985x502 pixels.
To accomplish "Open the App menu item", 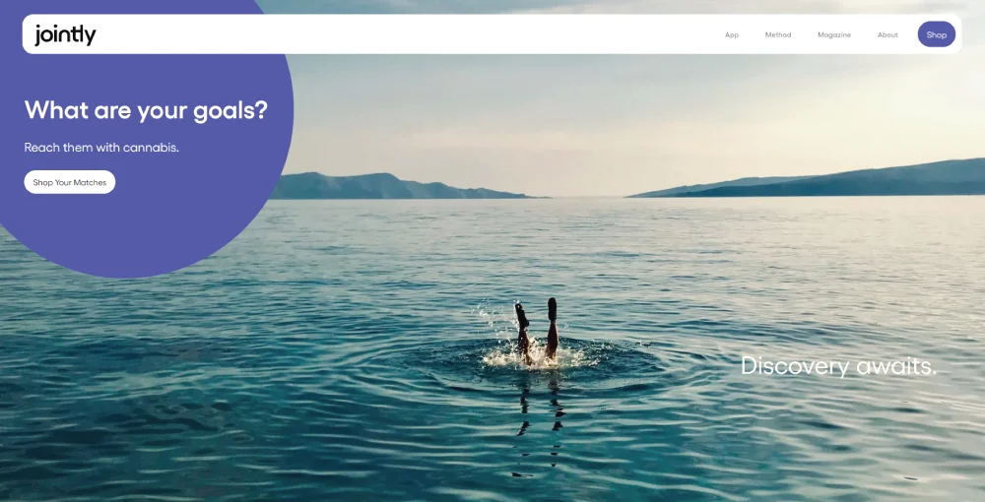I will coord(732,35).
